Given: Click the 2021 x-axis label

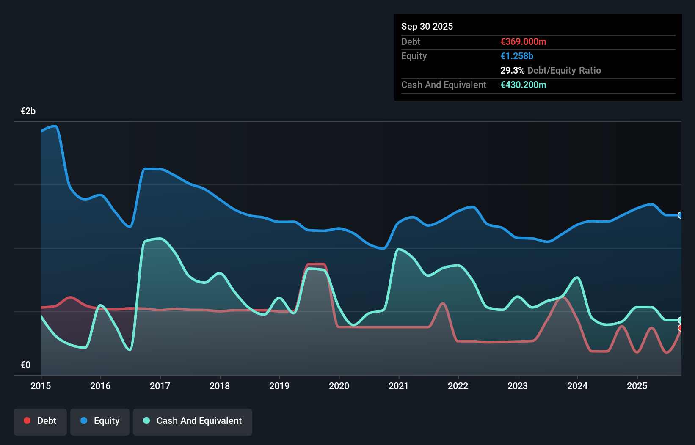Looking at the screenshot, I should pos(399,386).
